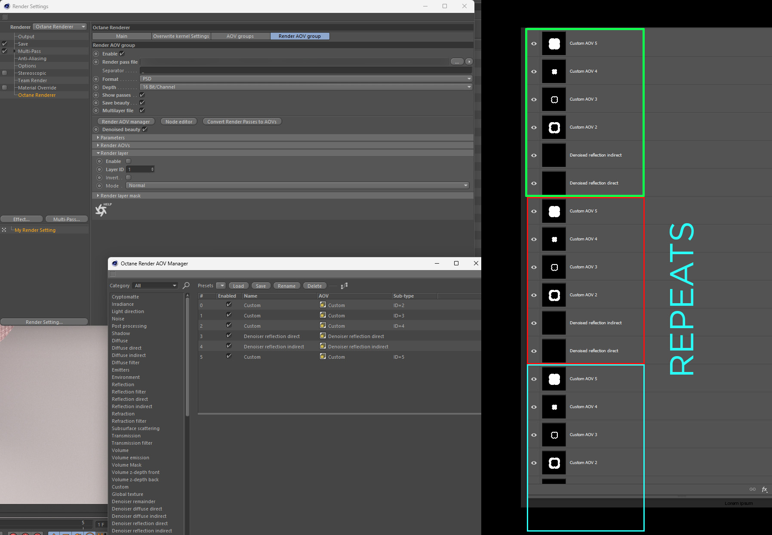772x535 pixels.
Task: Open the Node editor
Action: point(179,122)
